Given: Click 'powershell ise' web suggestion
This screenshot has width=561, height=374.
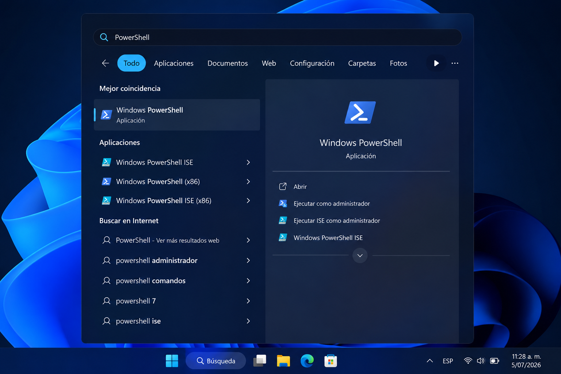Looking at the screenshot, I should 138,321.
